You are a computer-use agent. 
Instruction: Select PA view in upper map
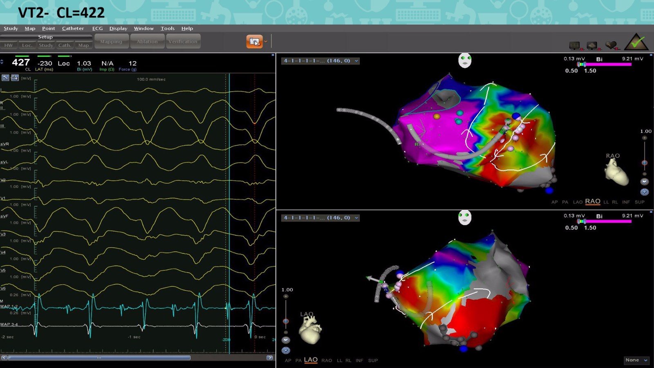[x=565, y=202]
